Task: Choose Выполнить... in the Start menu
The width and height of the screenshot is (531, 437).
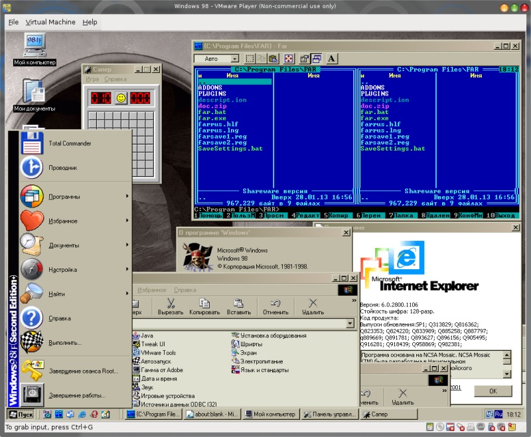Action: click(x=75, y=343)
